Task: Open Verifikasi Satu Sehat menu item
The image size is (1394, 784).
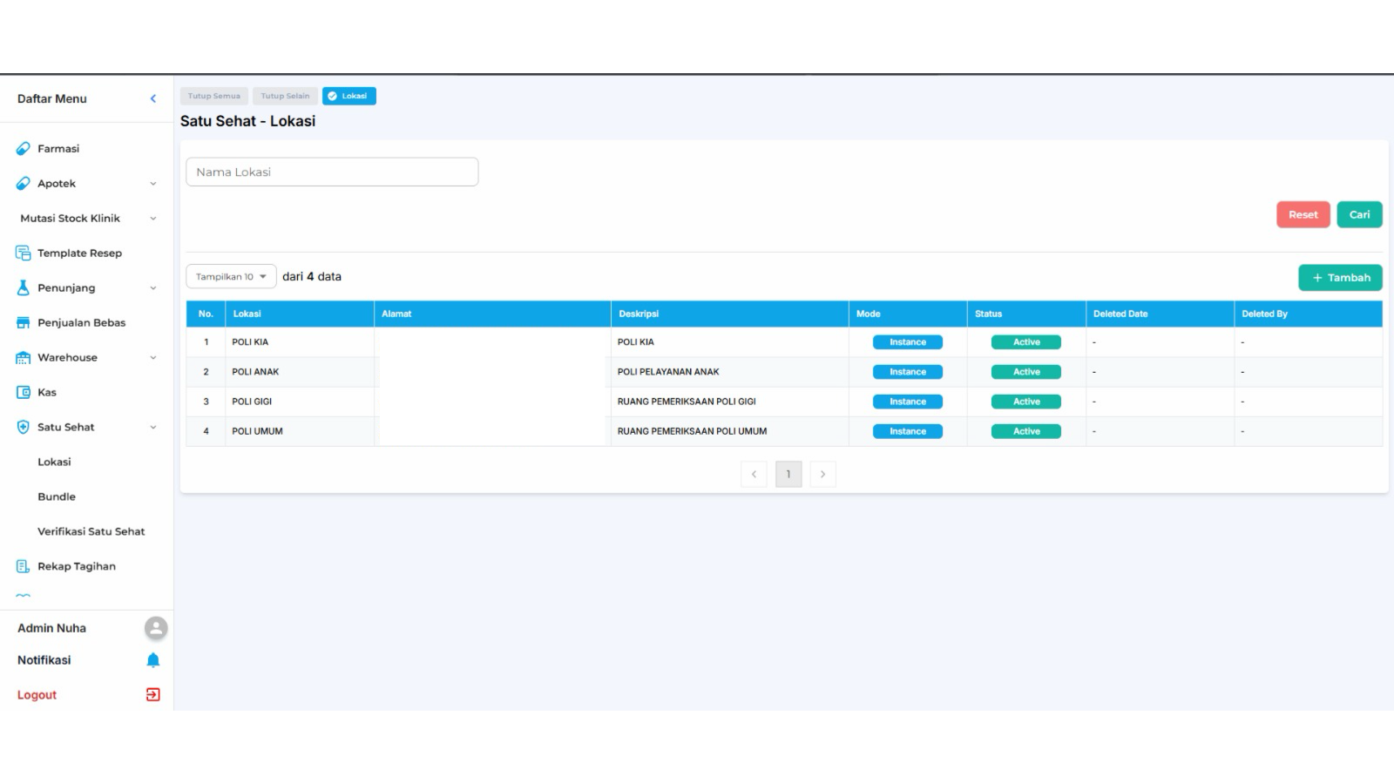Action: pos(91,532)
